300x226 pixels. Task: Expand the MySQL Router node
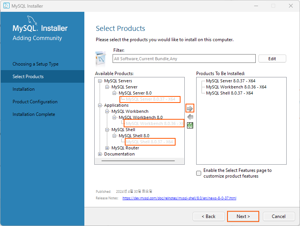tap(107, 148)
